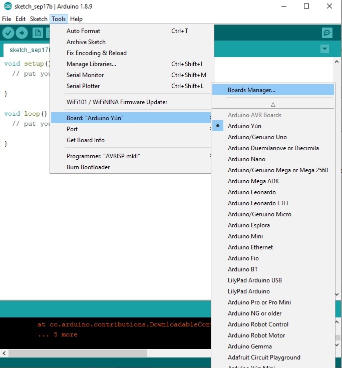Select Arduino Mega ADK board
The image size is (342, 368).
click(273, 181)
